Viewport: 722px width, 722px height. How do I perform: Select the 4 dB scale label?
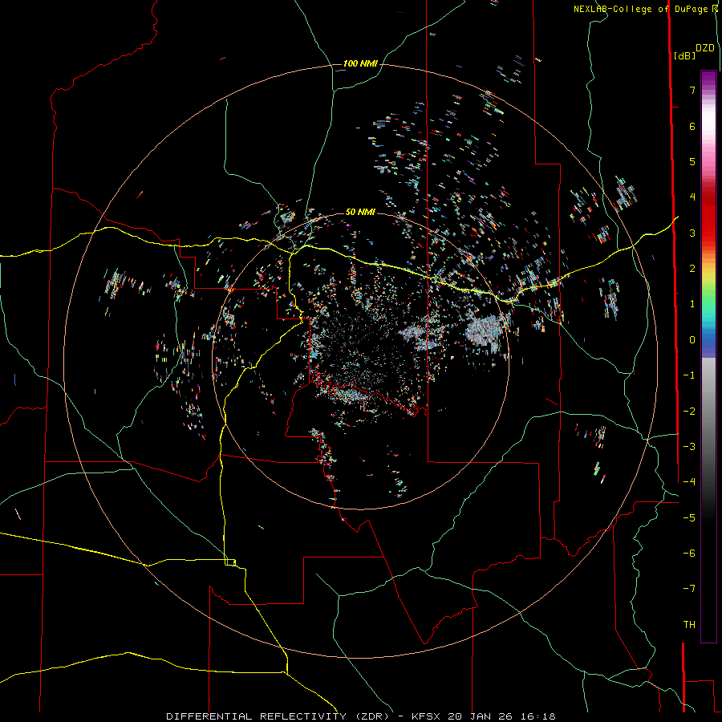point(692,197)
